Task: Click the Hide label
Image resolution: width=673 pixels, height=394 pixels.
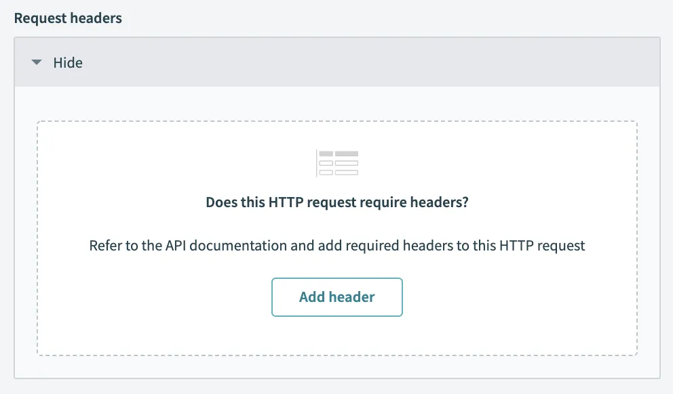Action: pyautogui.click(x=68, y=63)
